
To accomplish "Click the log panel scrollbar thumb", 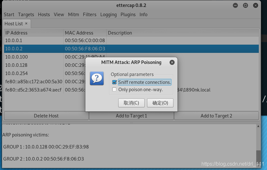I will (258, 158).
